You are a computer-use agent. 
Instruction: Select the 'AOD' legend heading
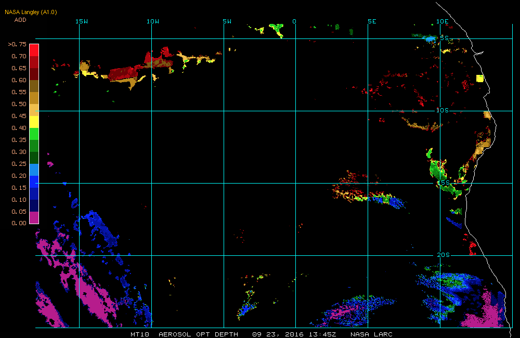coord(20,20)
